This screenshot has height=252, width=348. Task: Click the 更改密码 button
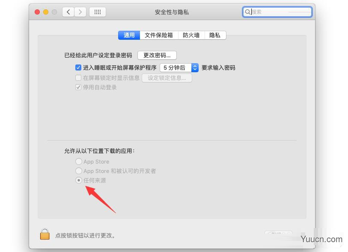coord(158,55)
